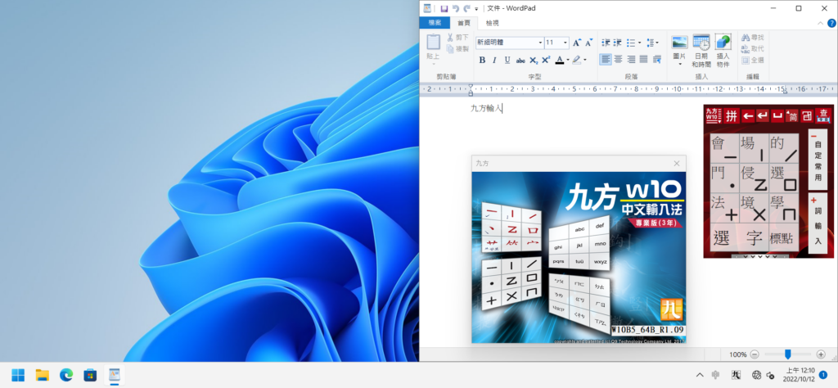The image size is (838, 388).
Task: Toggle underline formatting
Action: [507, 60]
